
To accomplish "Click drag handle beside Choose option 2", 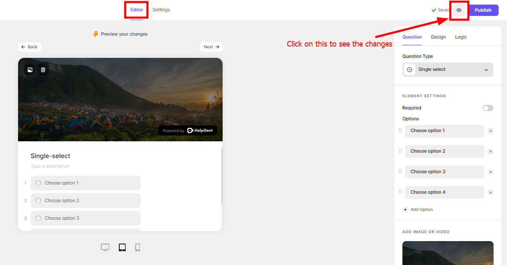I will pos(400,151).
